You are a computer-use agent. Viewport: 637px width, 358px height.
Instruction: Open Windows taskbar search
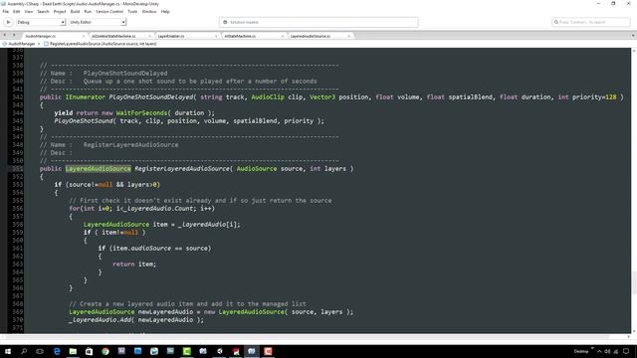click(x=24, y=351)
